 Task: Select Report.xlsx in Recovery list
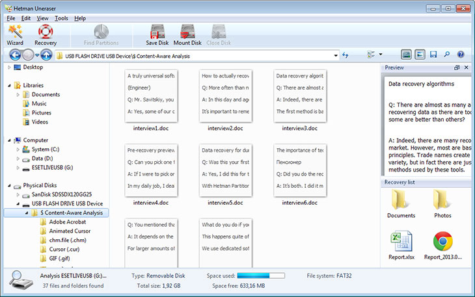(x=401, y=245)
